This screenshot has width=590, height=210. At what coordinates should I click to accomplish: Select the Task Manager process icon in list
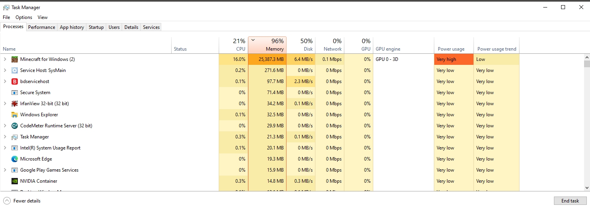(15, 137)
